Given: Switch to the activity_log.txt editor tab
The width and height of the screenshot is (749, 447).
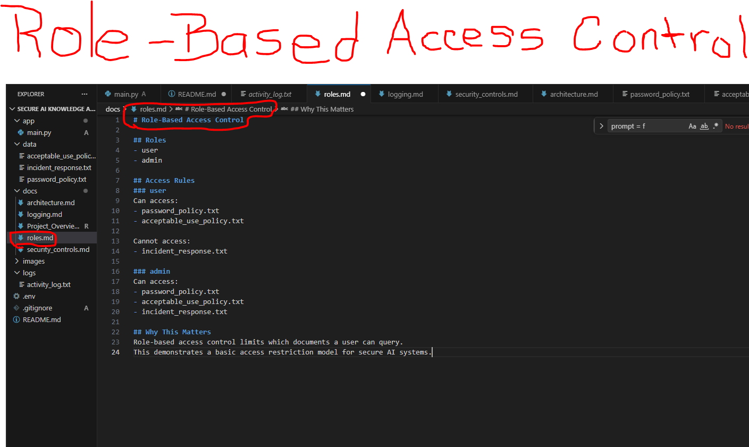Looking at the screenshot, I should point(270,94).
